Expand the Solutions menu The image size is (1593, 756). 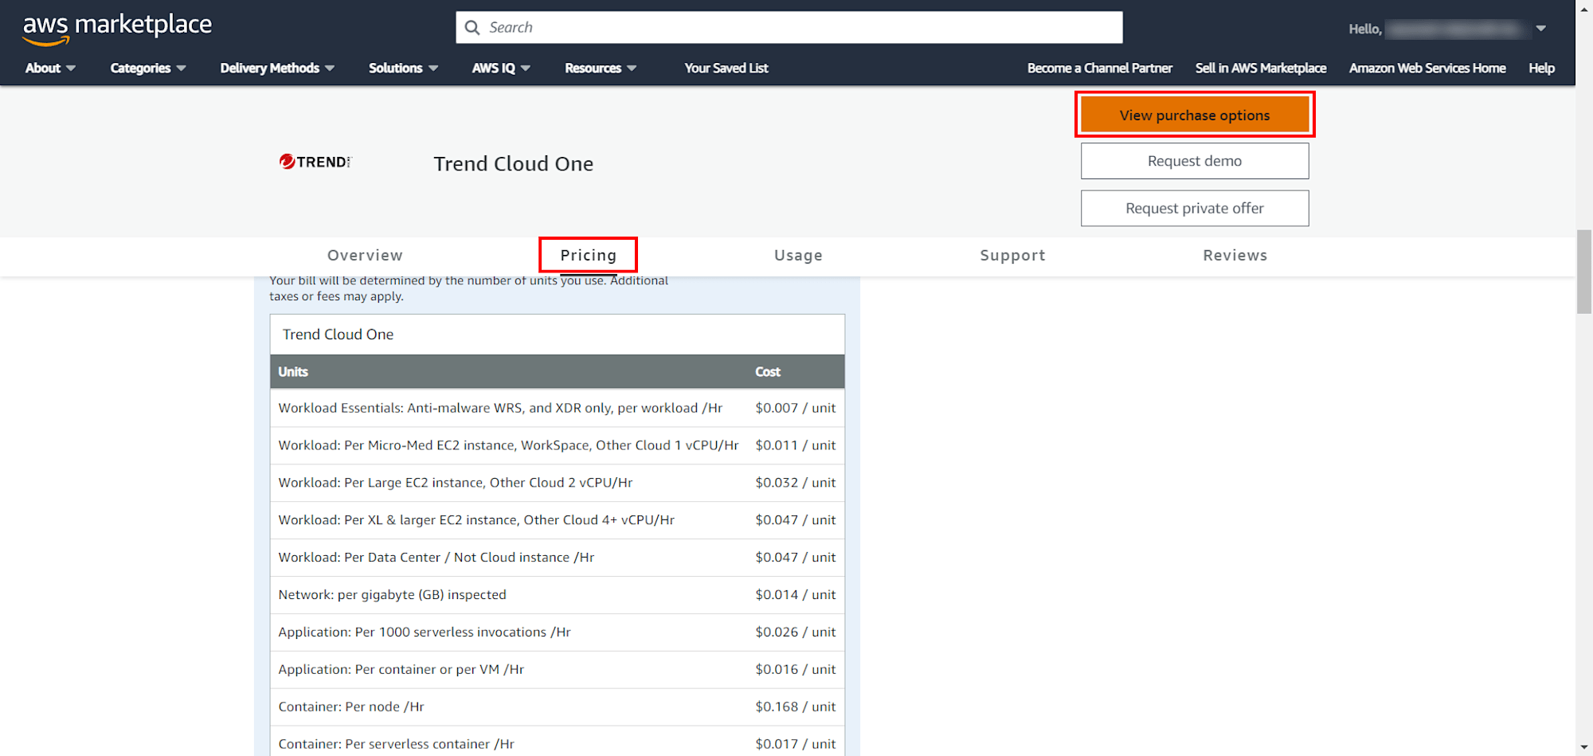point(403,69)
